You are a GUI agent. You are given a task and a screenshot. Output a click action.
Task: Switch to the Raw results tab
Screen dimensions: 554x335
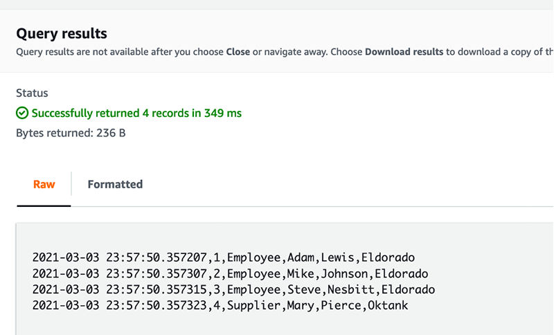coord(44,184)
